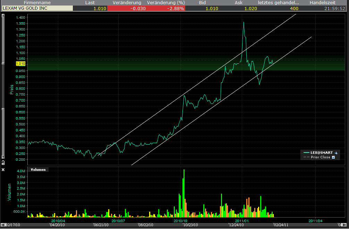Click the right arrow of the time scrollbar
The image size is (349, 229).
pos(344,225)
